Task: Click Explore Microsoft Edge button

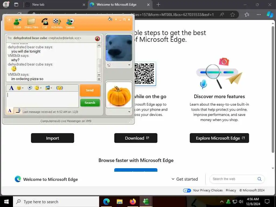Action: click(x=219, y=138)
